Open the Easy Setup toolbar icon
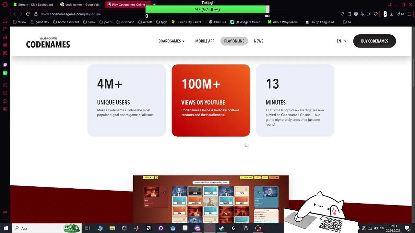 409,14
